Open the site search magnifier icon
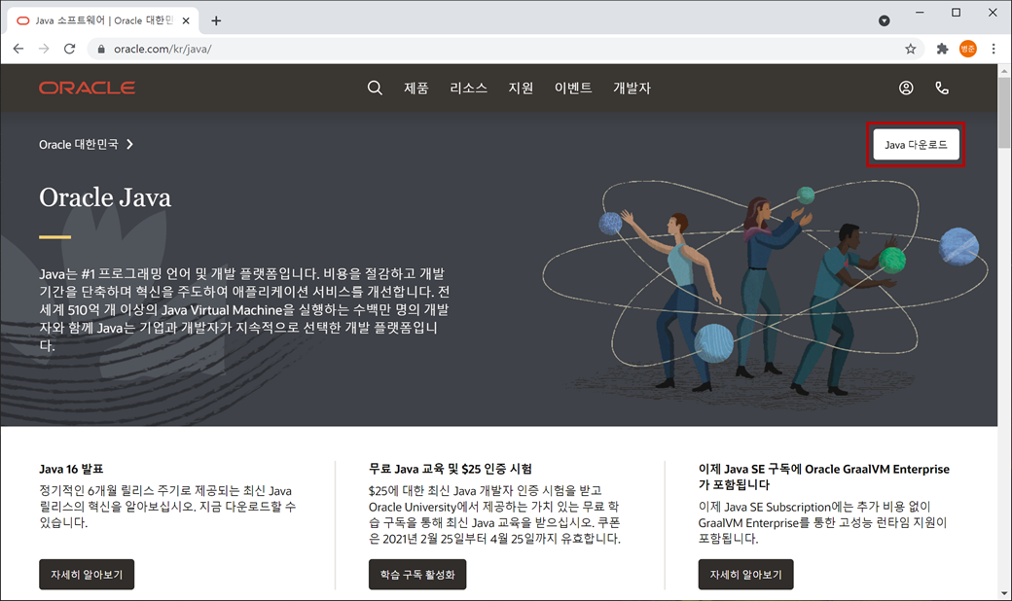Image resolution: width=1012 pixels, height=601 pixels. point(375,88)
